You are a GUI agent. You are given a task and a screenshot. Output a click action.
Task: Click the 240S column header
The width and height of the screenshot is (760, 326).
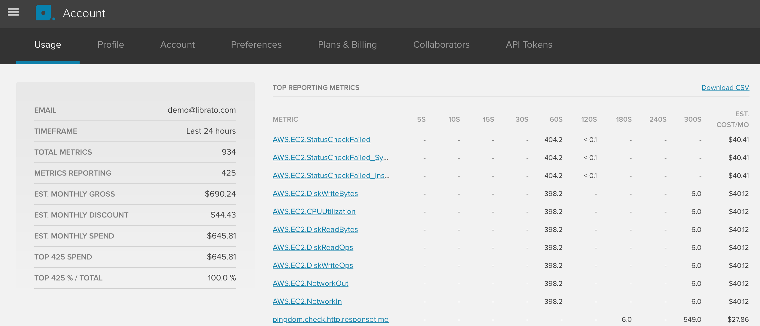pos(658,120)
